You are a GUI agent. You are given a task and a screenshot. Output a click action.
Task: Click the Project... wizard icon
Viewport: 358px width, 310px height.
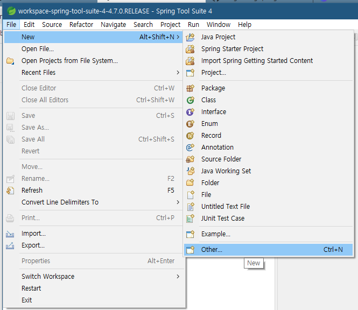click(190, 73)
